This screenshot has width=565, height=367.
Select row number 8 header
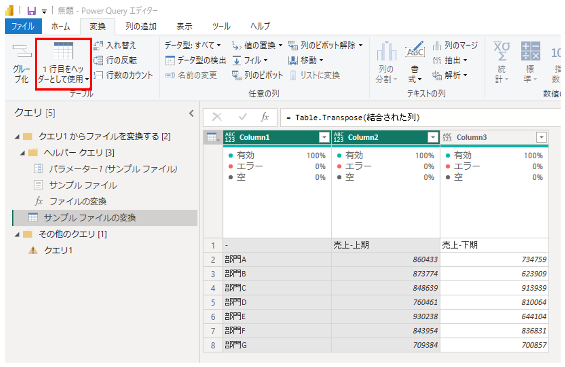point(213,345)
